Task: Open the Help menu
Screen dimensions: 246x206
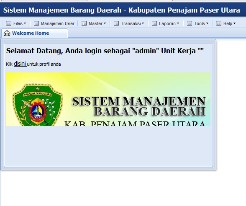Action: tap(226, 23)
